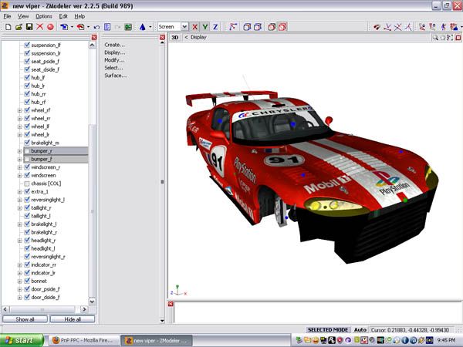Uncheck the bonnet object checkbox
The image size is (463, 347).
(27, 281)
